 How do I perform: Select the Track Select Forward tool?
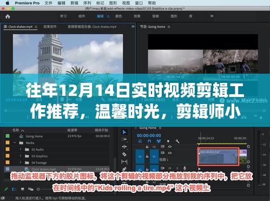click(124, 139)
